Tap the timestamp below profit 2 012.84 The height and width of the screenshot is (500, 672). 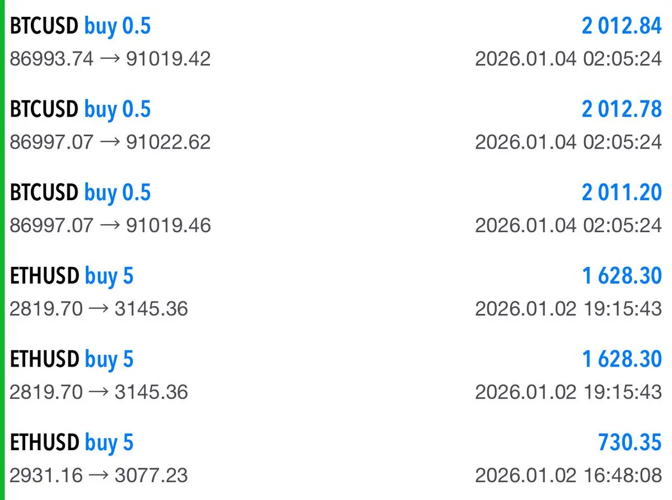coord(568,58)
